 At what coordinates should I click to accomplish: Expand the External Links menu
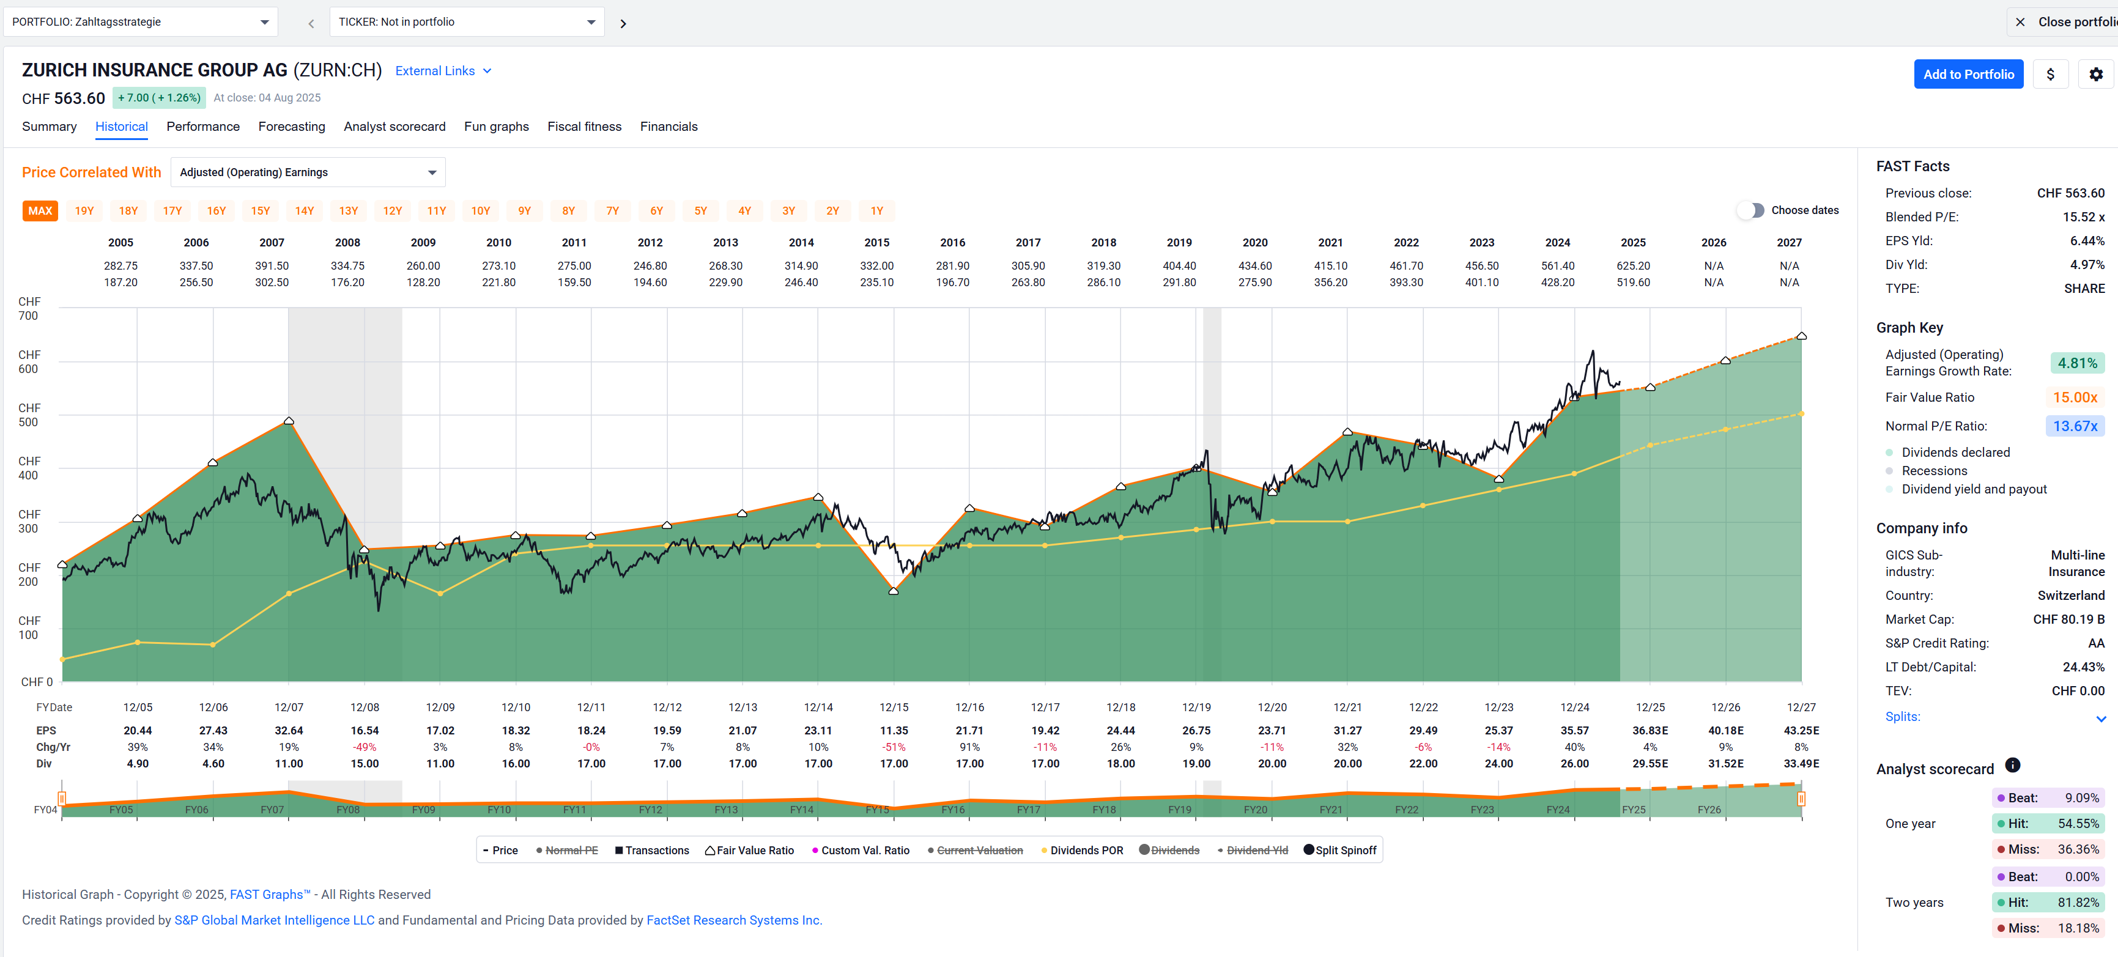pos(444,71)
